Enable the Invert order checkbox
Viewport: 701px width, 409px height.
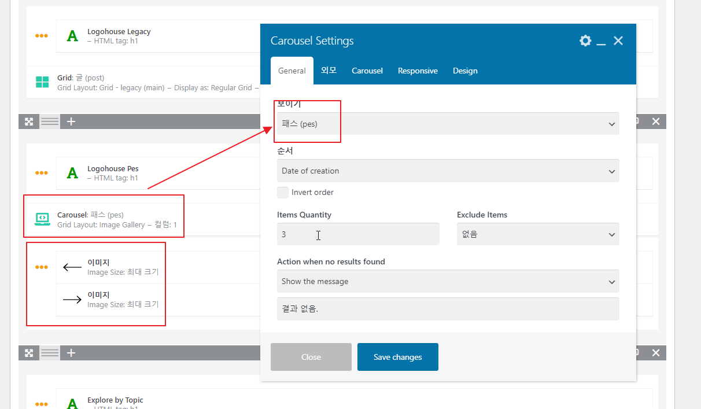click(x=283, y=193)
